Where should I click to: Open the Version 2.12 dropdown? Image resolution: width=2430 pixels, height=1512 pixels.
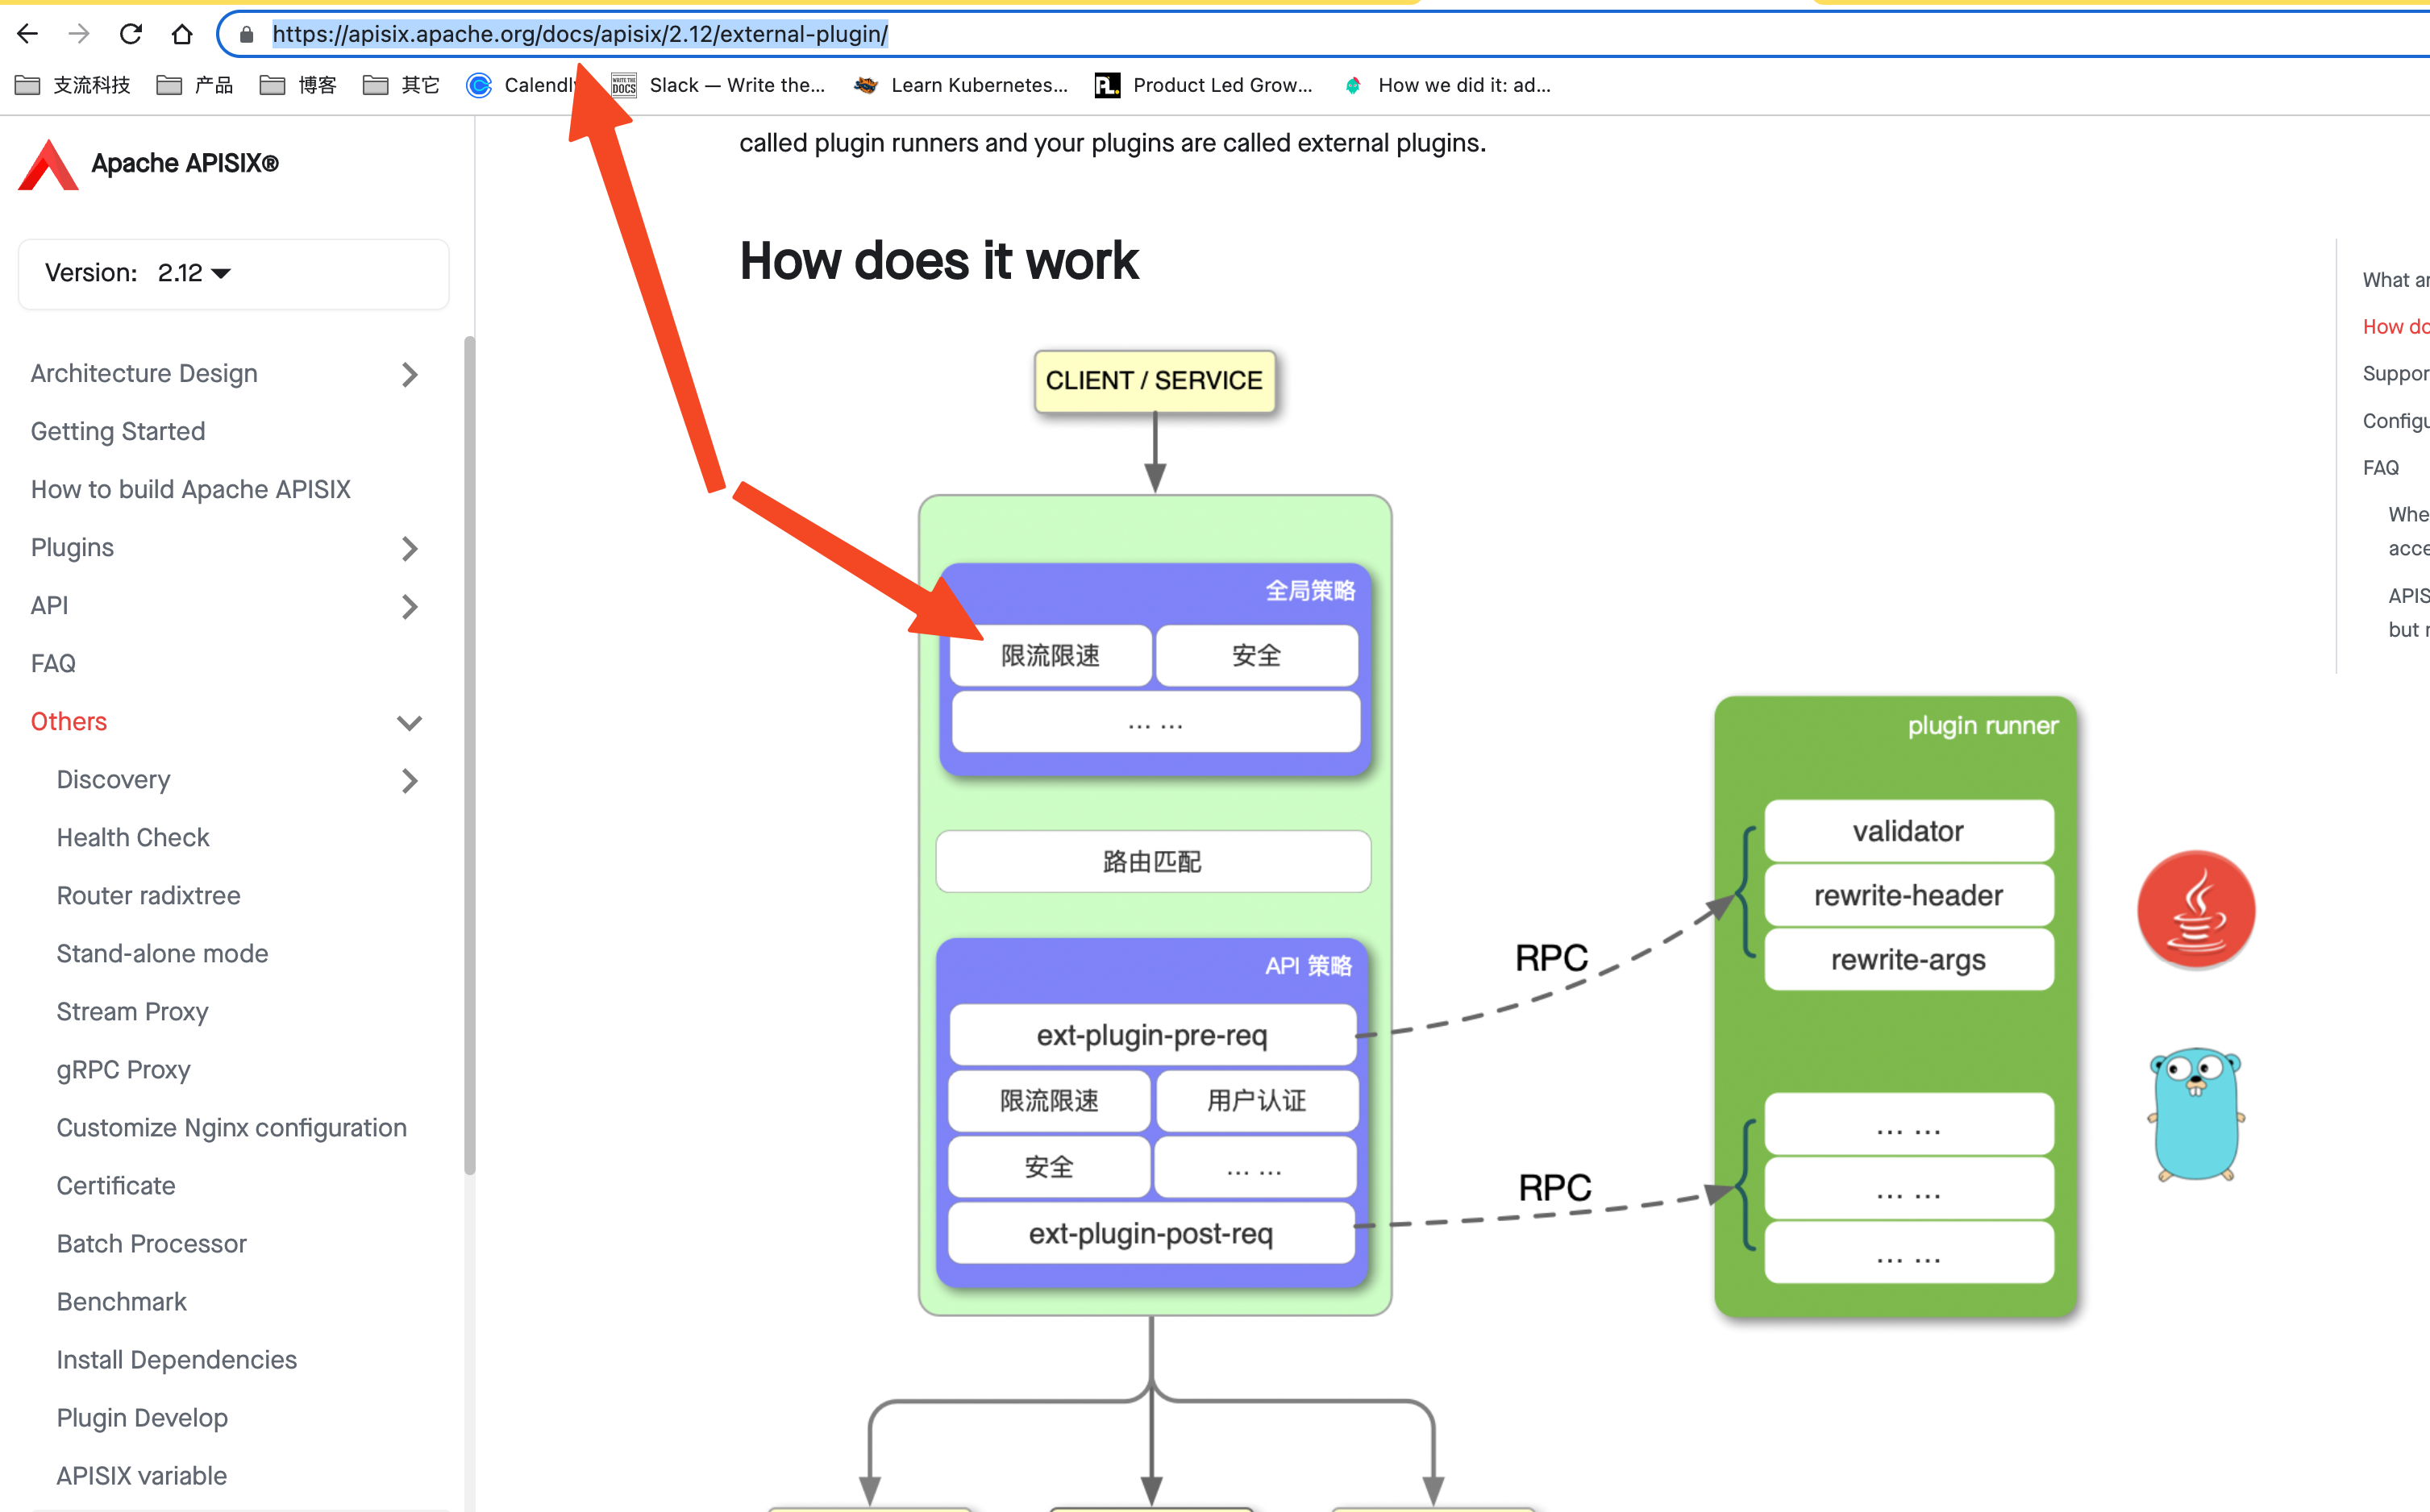(x=233, y=273)
